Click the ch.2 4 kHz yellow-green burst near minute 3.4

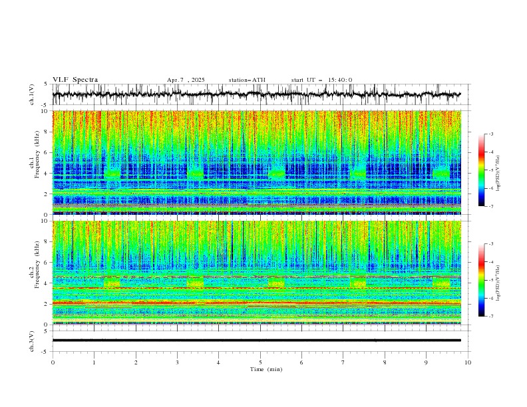click(x=195, y=283)
